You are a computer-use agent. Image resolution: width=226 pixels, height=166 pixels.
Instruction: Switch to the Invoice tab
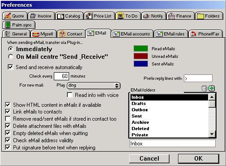[x=41, y=16]
